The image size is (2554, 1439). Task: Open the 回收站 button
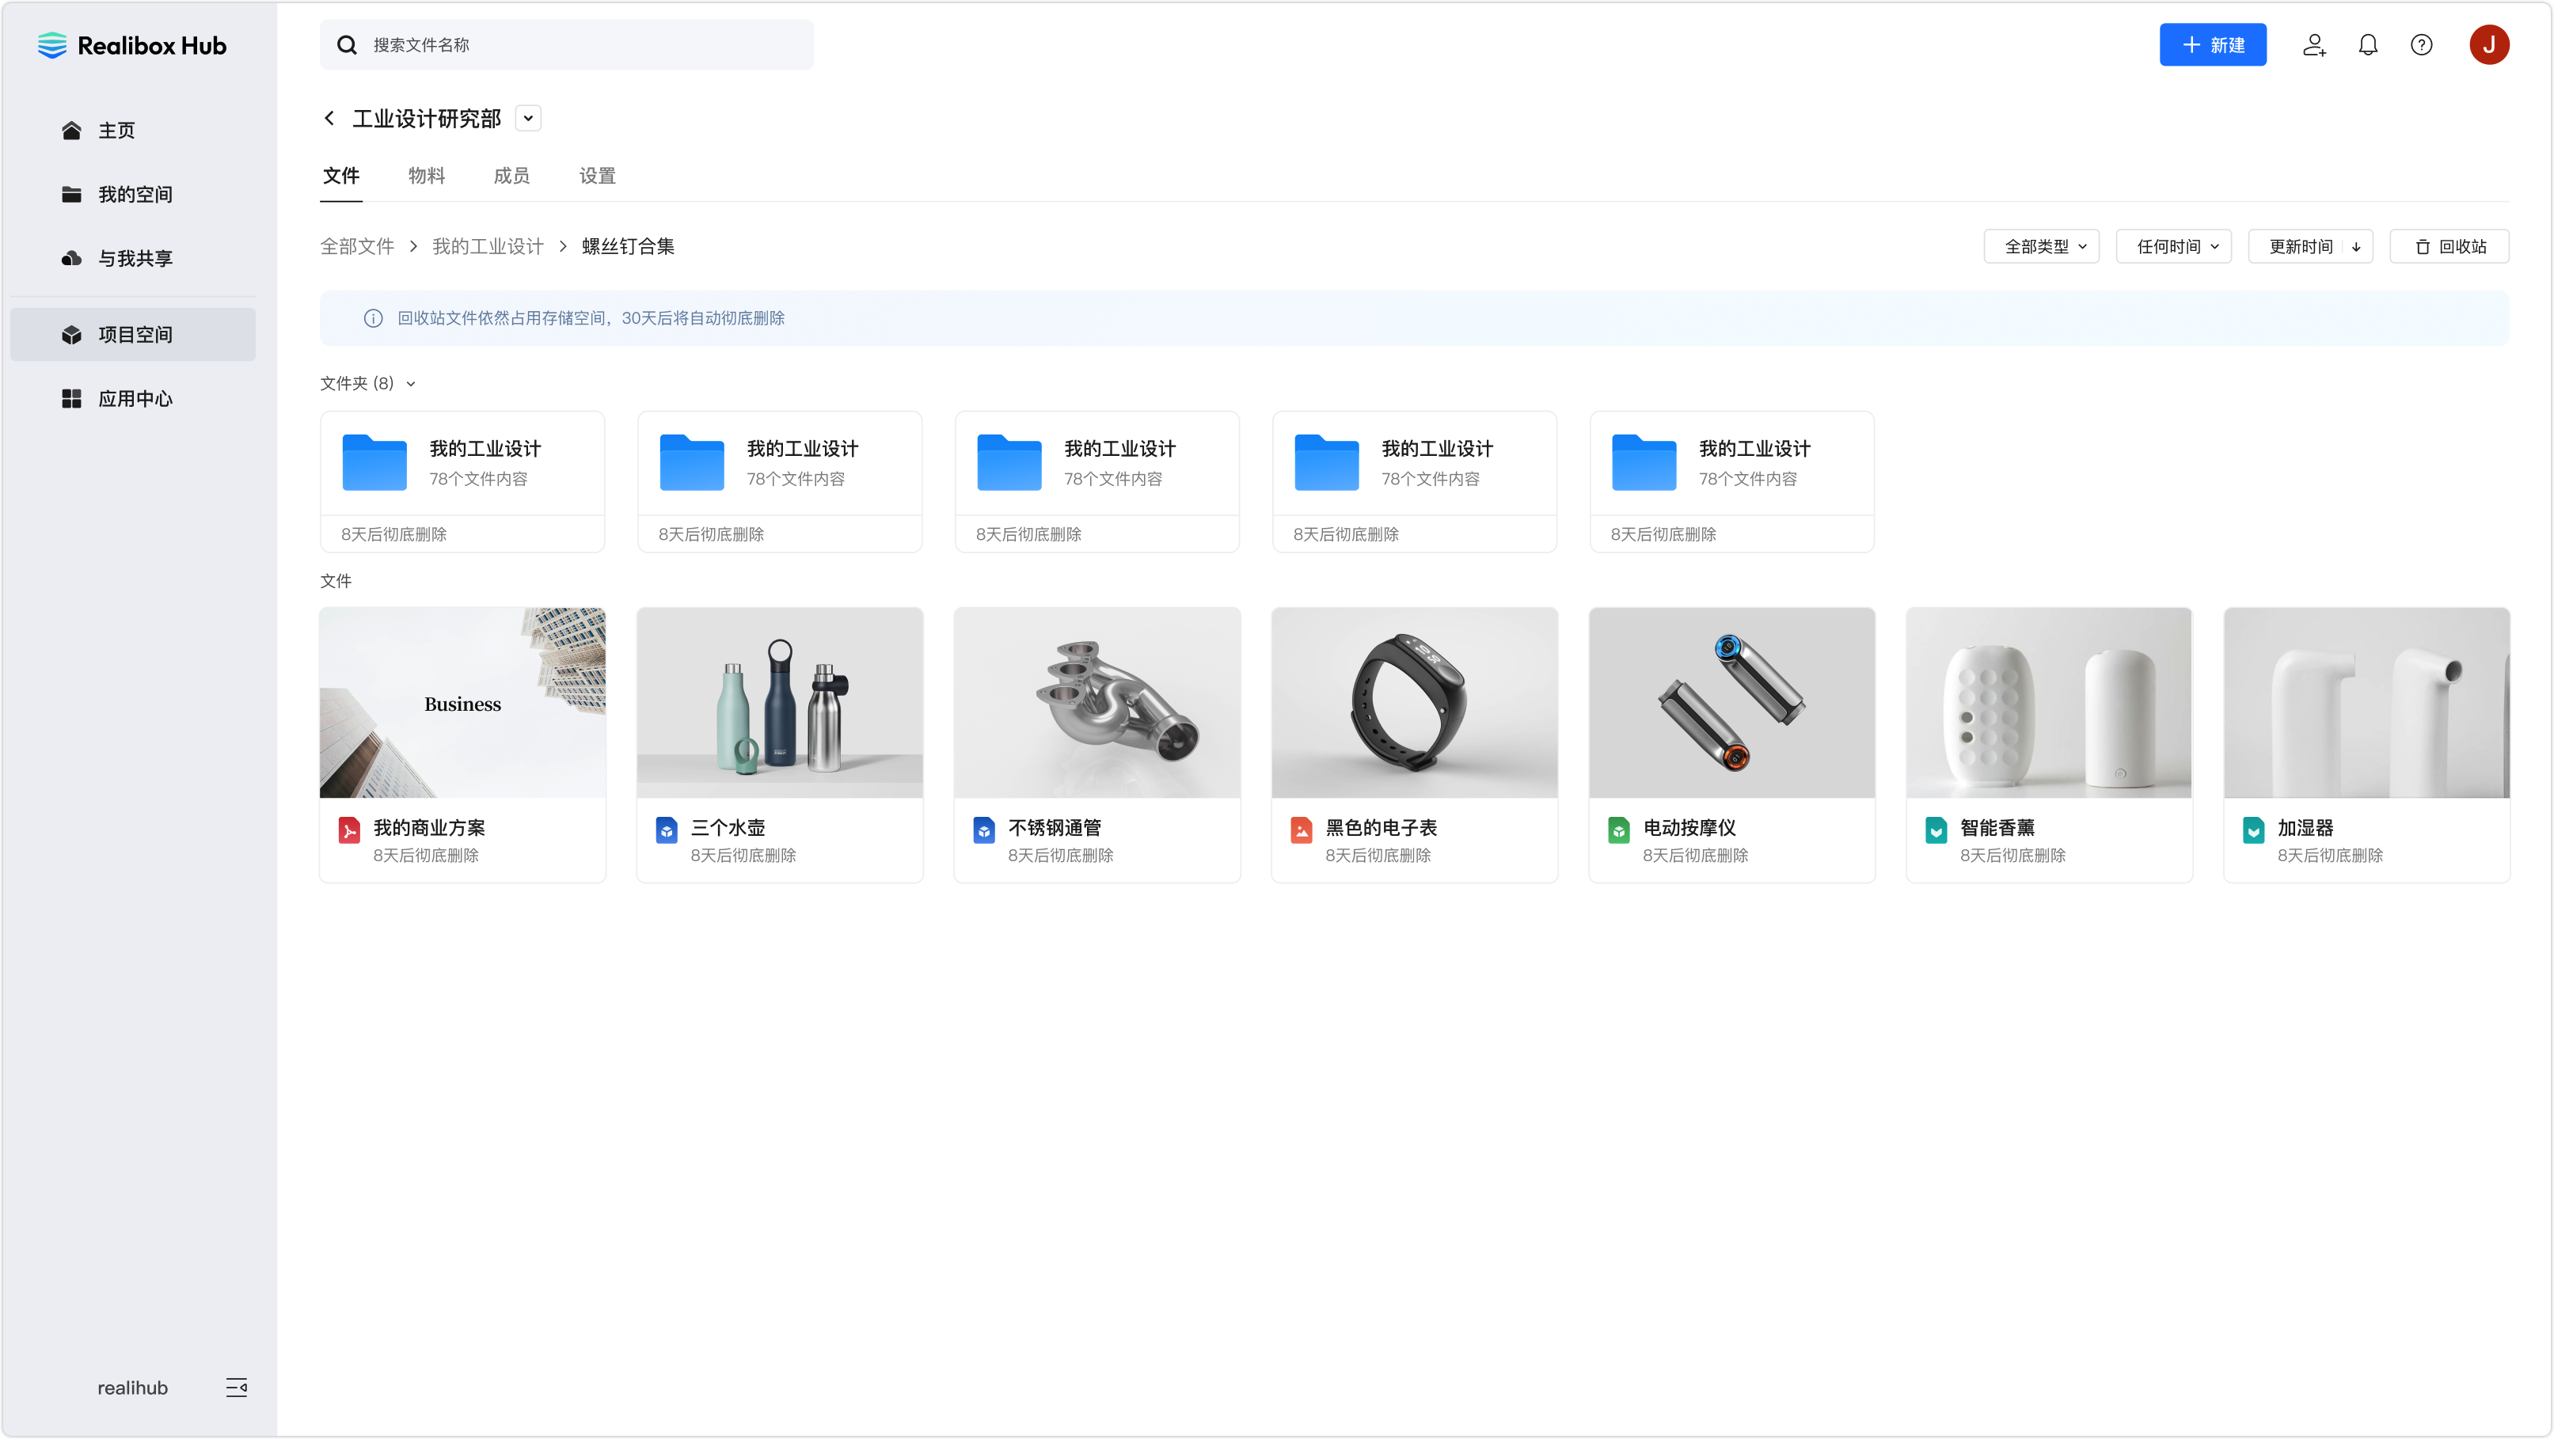tap(2449, 247)
